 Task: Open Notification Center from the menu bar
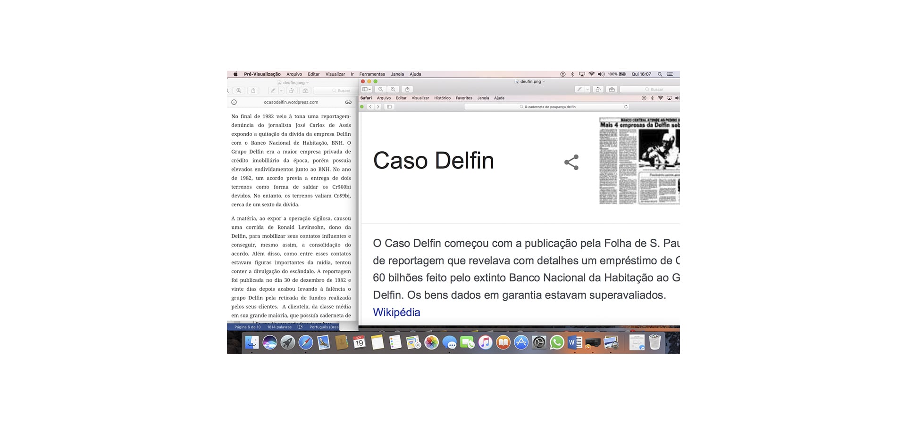pos(670,74)
